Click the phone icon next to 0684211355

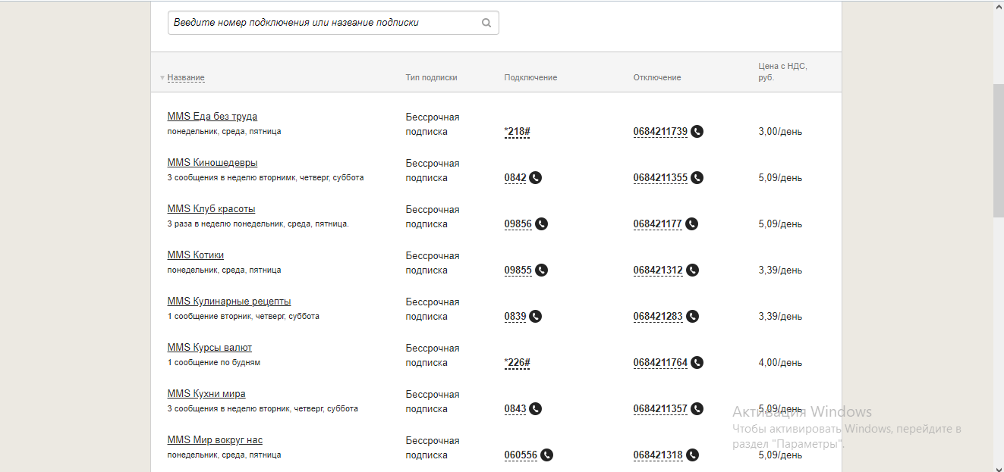(x=697, y=178)
